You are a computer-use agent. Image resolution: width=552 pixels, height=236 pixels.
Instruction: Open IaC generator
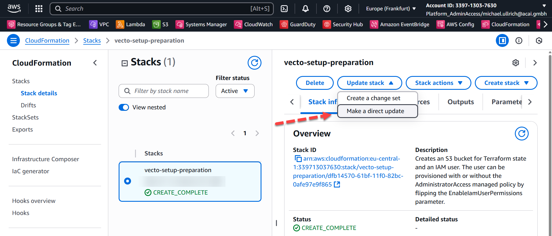(x=31, y=171)
